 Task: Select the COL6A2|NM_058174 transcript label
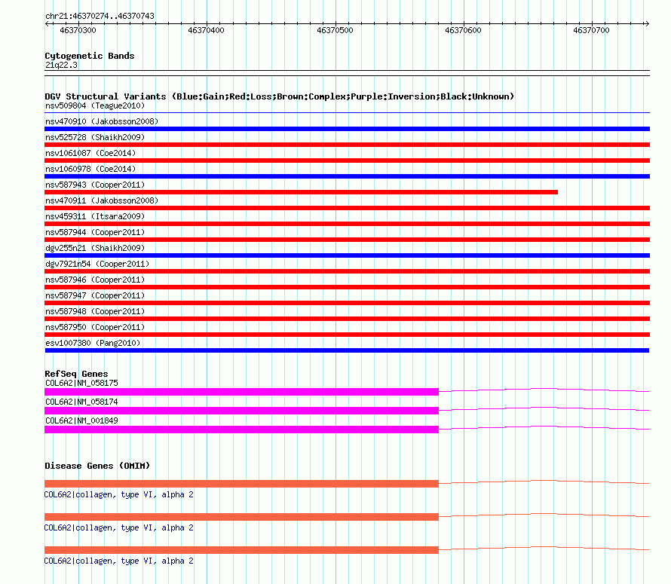[x=81, y=402]
